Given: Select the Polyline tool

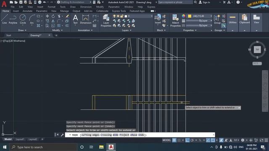Looking at the screenshot, I should click(13, 19).
